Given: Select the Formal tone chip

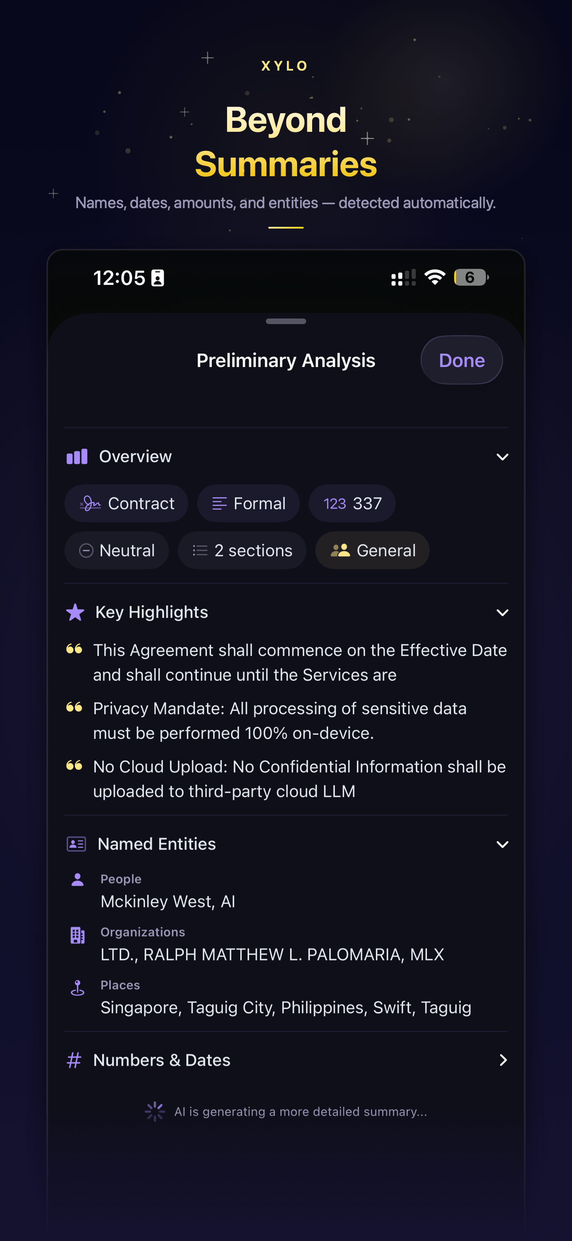Looking at the screenshot, I should point(248,503).
